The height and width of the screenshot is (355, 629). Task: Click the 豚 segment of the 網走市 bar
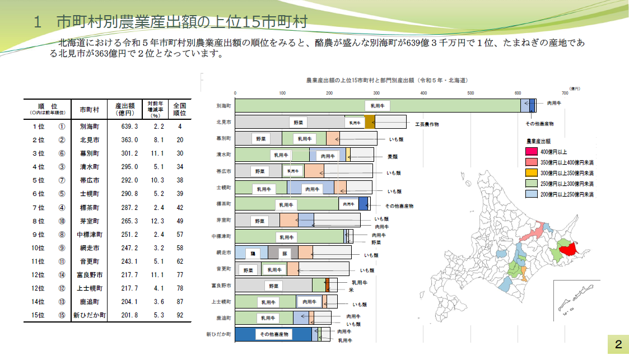[x=285, y=254]
